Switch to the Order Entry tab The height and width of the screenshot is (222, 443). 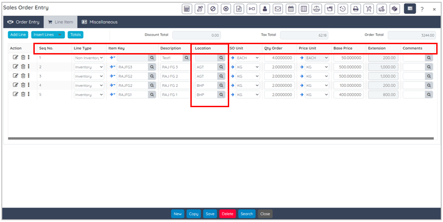[x=23, y=22]
